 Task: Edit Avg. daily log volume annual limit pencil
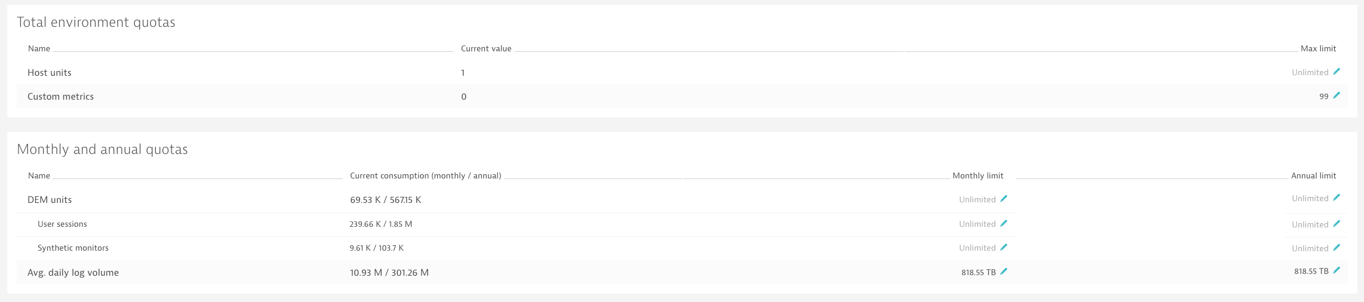(1337, 270)
